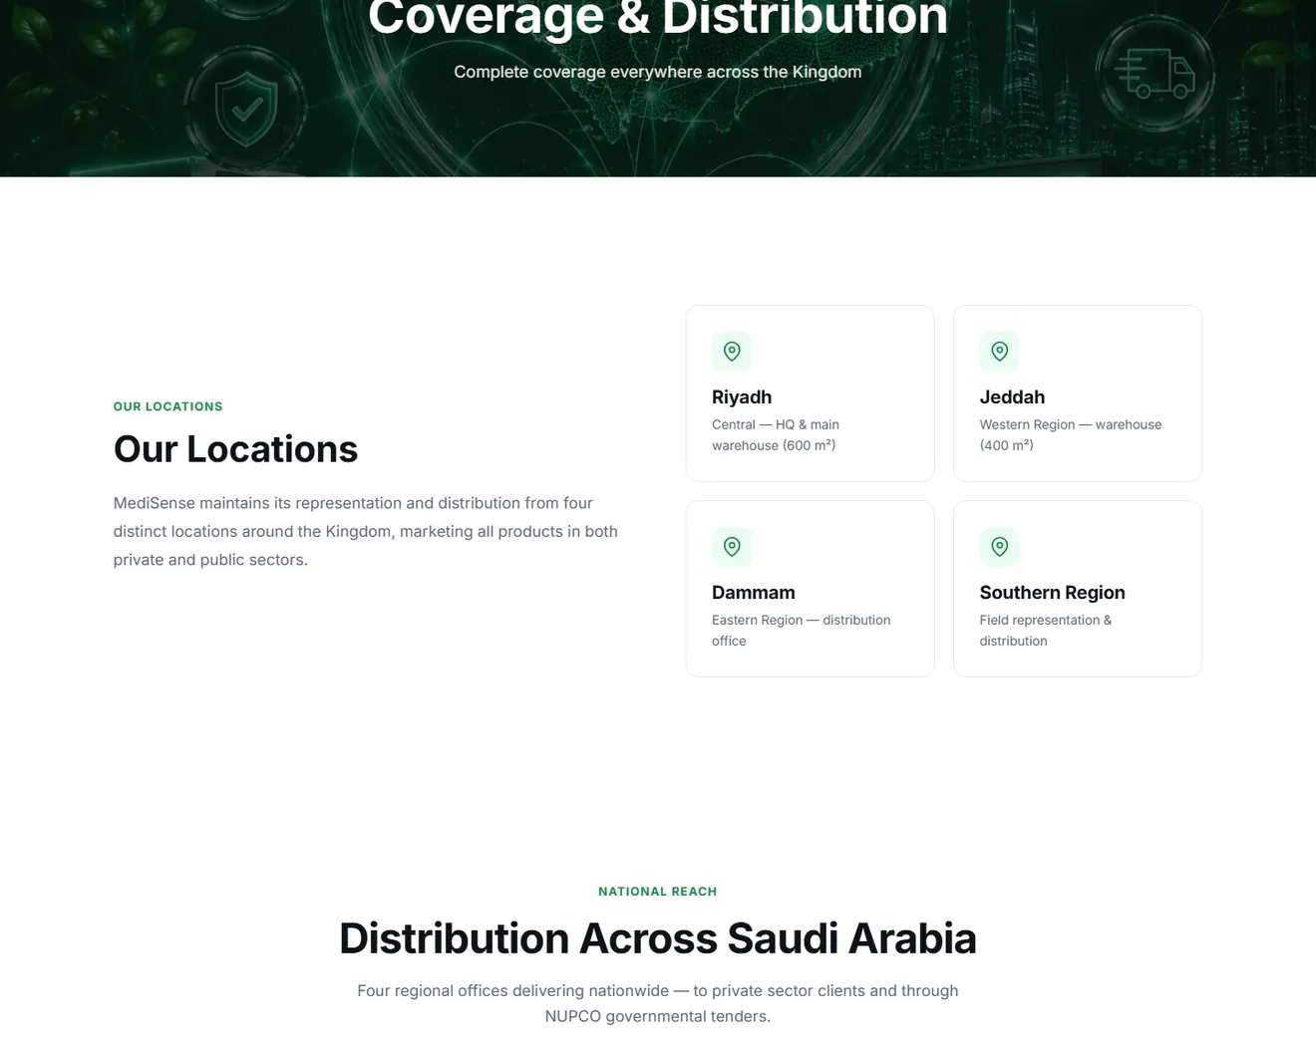Click the location pin icon on Riyadh card
This screenshot has height=1046, width=1316.
coord(732,352)
